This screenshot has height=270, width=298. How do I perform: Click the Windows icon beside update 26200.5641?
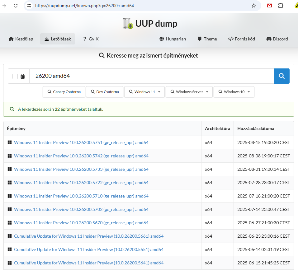[x=10, y=263]
